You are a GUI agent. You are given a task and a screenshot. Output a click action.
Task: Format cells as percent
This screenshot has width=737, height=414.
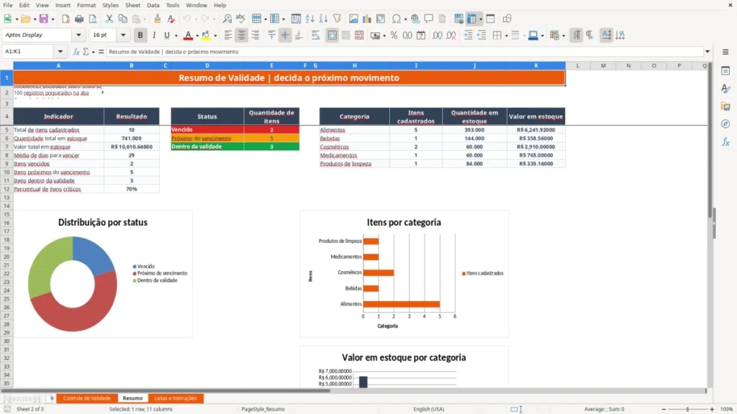tap(394, 35)
